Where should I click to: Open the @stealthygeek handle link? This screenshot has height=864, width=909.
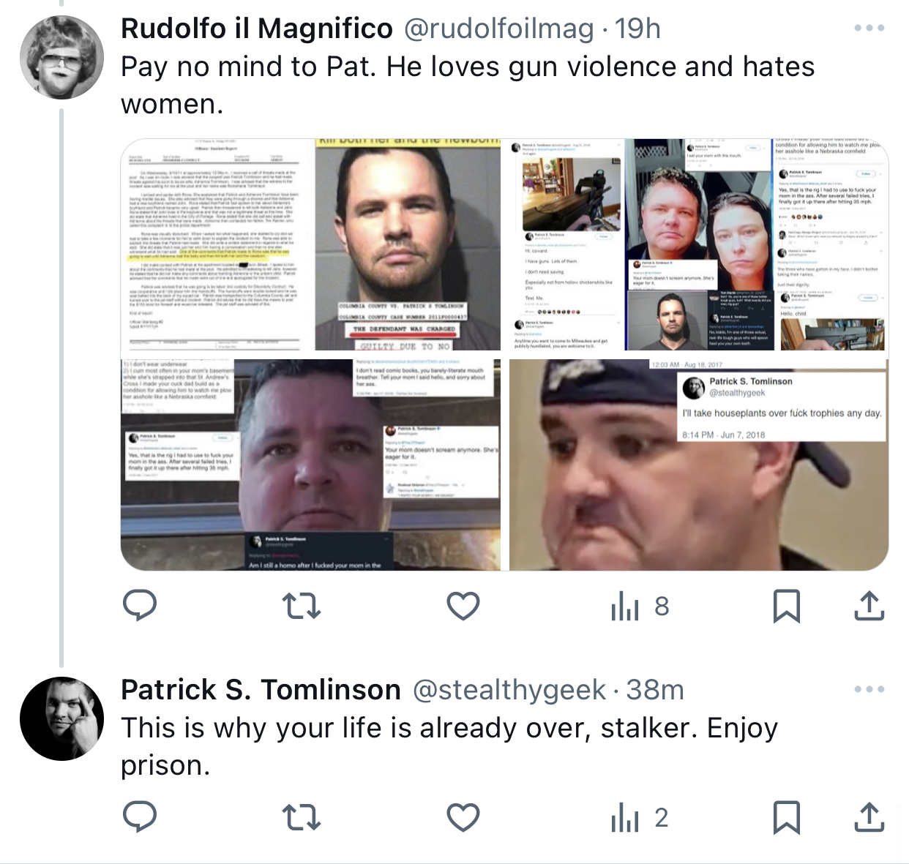pos(509,690)
